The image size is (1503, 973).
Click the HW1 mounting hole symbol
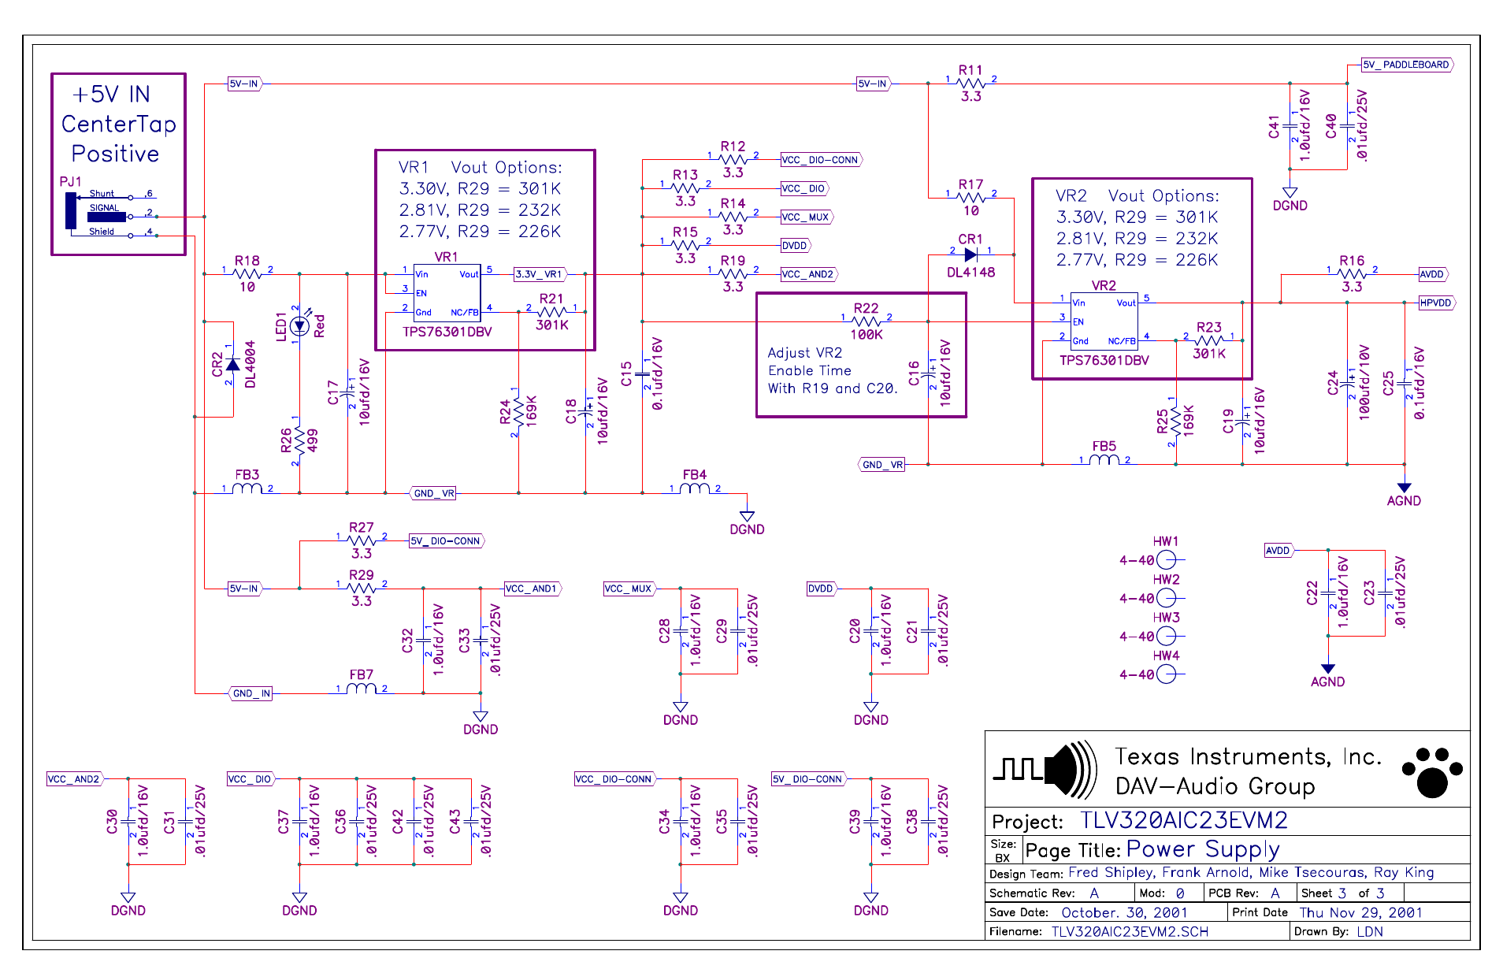point(1167,559)
